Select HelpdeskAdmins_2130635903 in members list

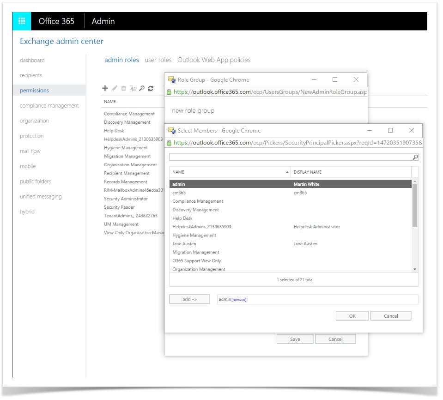[x=291, y=227]
